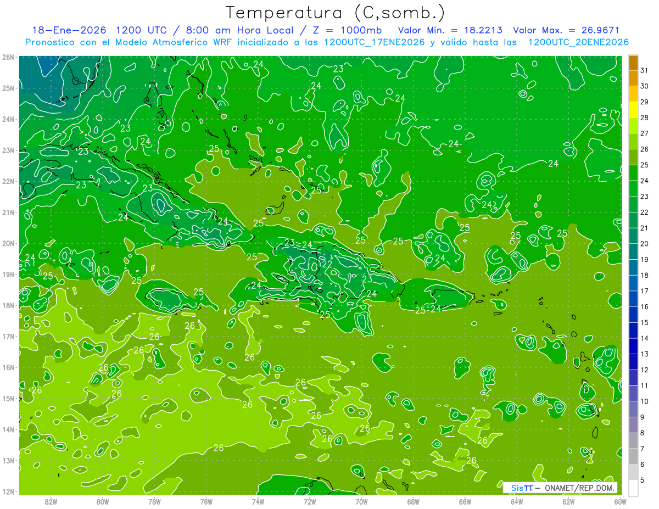Click the color bar label "29"
The image size is (659, 509).
[644, 102]
